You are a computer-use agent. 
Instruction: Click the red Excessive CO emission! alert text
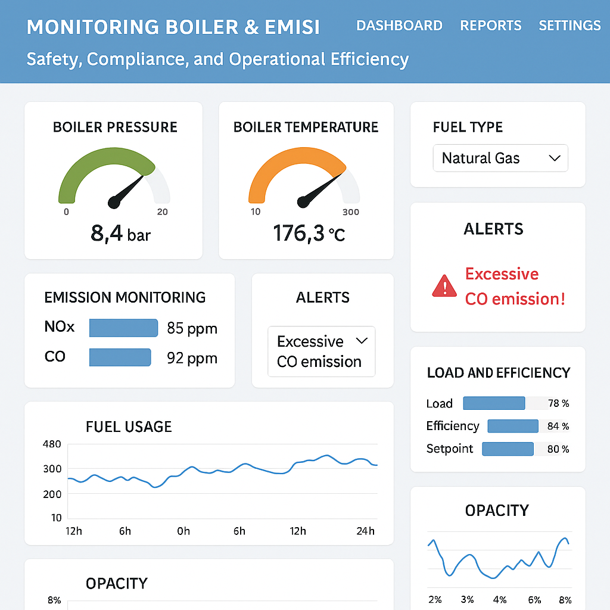[x=515, y=287]
